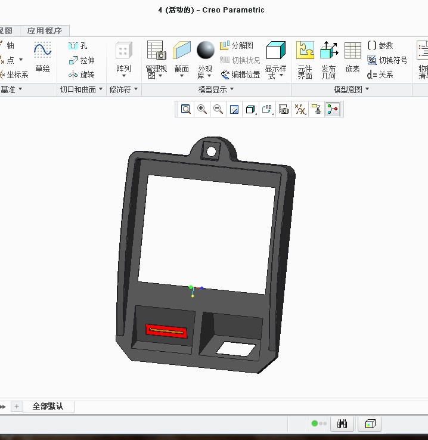Expand the 模型显示 group dropdown
The width and height of the screenshot is (428, 440).
pyautogui.click(x=216, y=89)
